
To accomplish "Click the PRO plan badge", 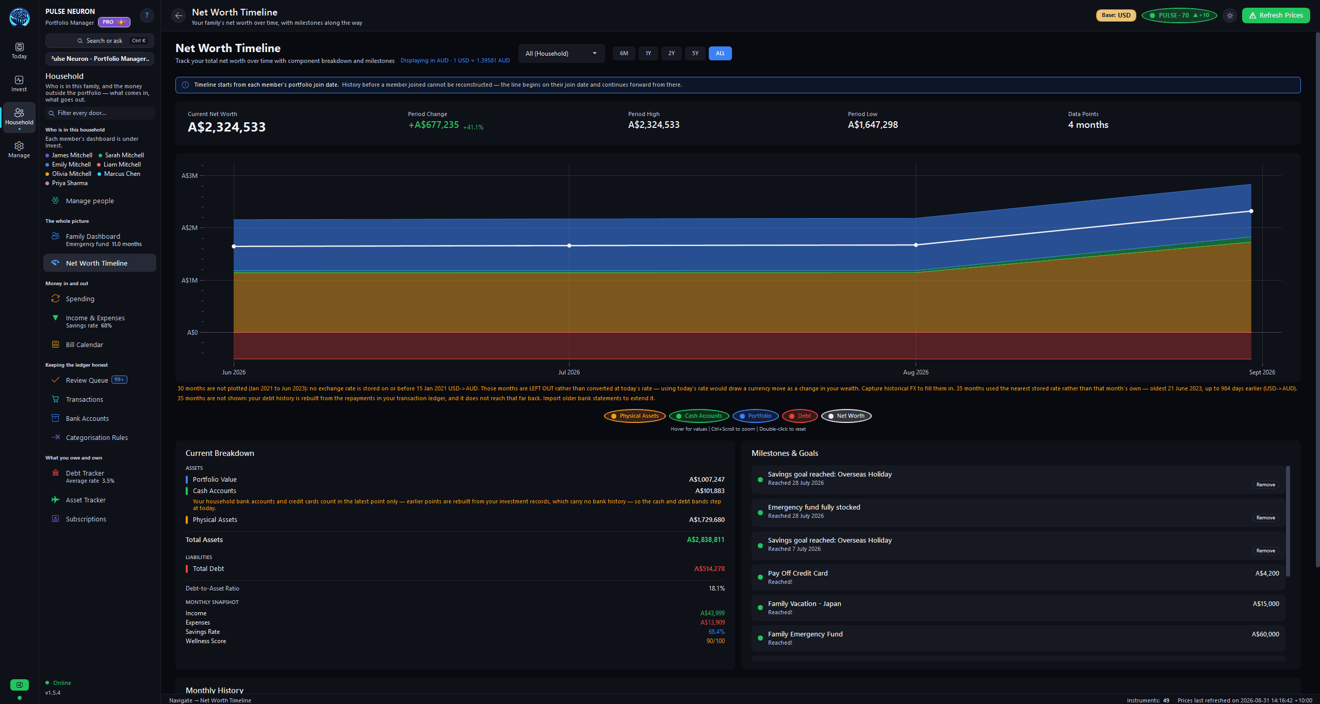I will (x=114, y=22).
